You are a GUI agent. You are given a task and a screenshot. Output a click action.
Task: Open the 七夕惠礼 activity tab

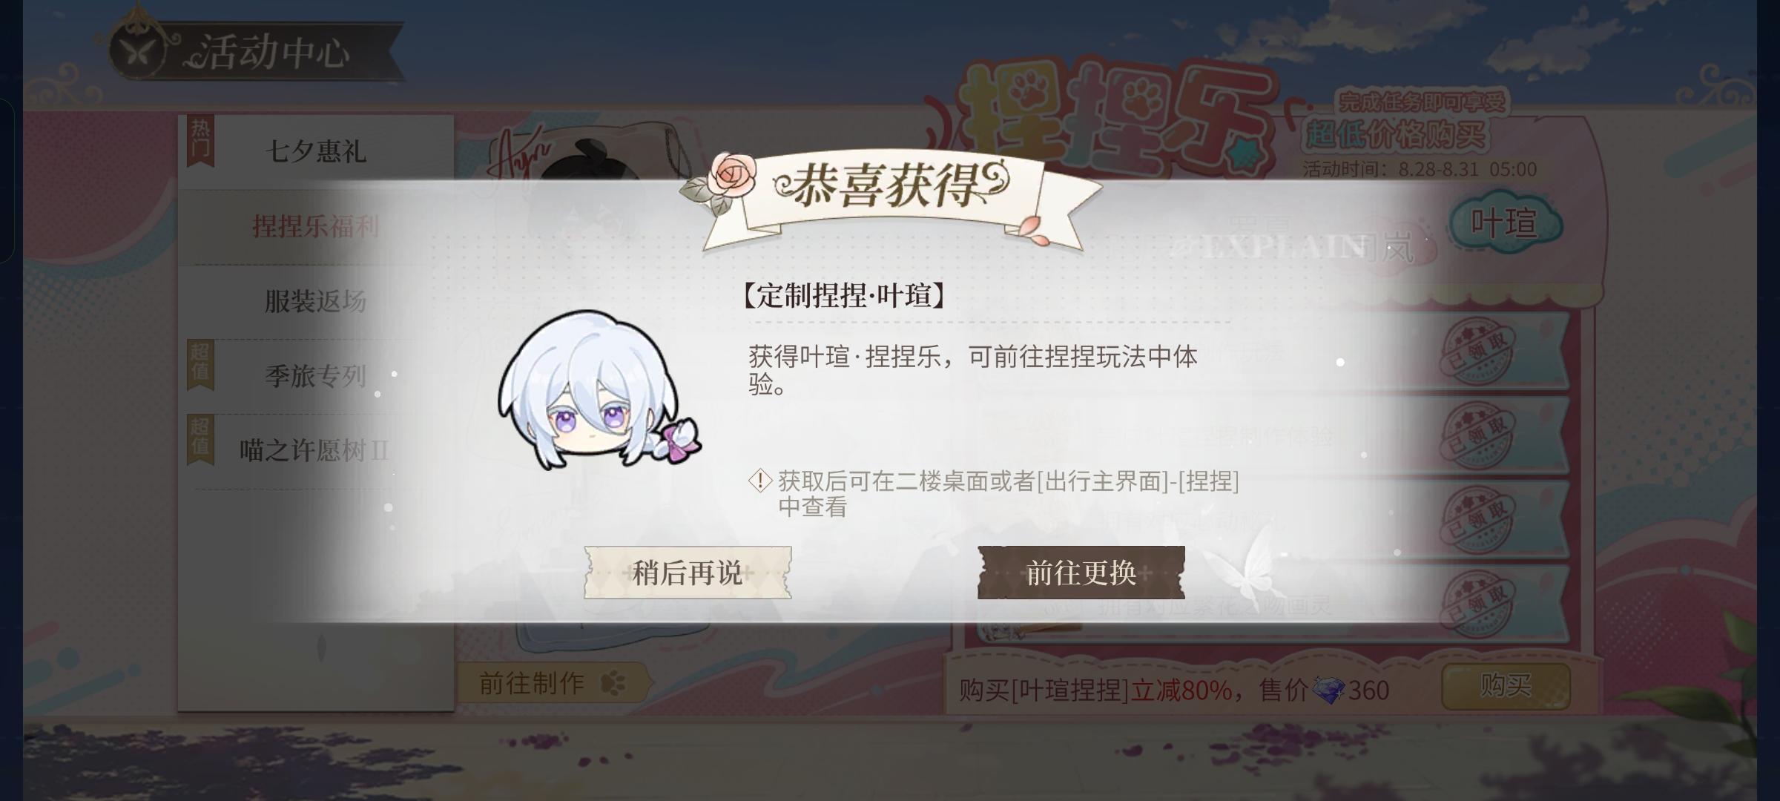(x=316, y=151)
